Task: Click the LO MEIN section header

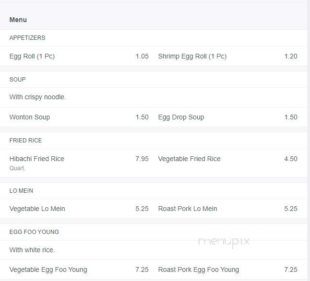Action: point(21,191)
